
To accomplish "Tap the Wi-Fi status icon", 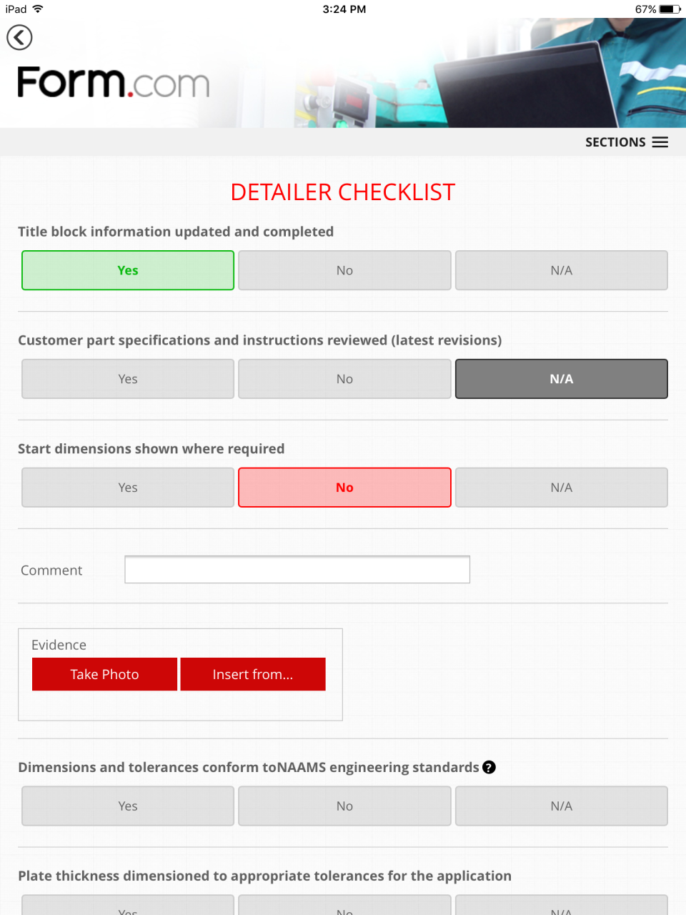I will [38, 9].
